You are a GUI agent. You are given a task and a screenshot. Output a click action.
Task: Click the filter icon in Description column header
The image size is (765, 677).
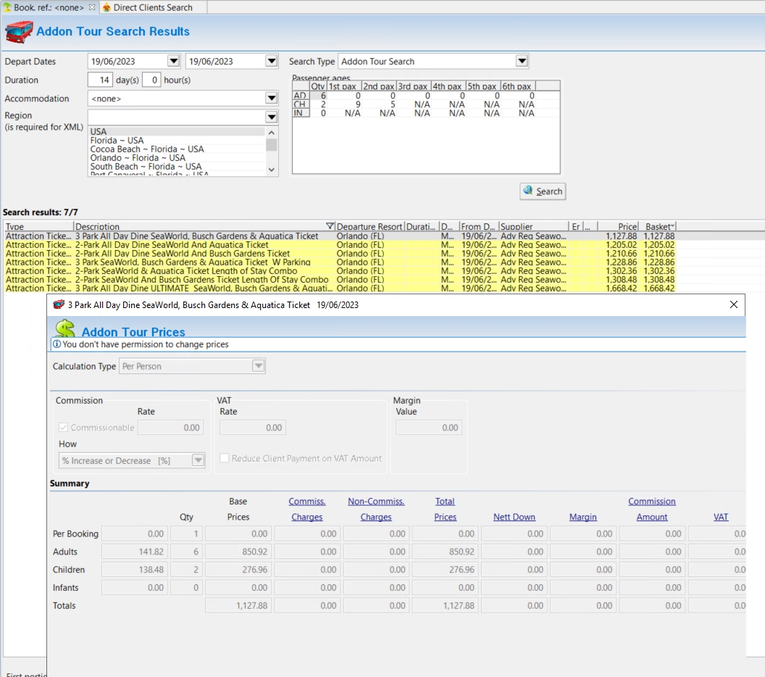[330, 227]
